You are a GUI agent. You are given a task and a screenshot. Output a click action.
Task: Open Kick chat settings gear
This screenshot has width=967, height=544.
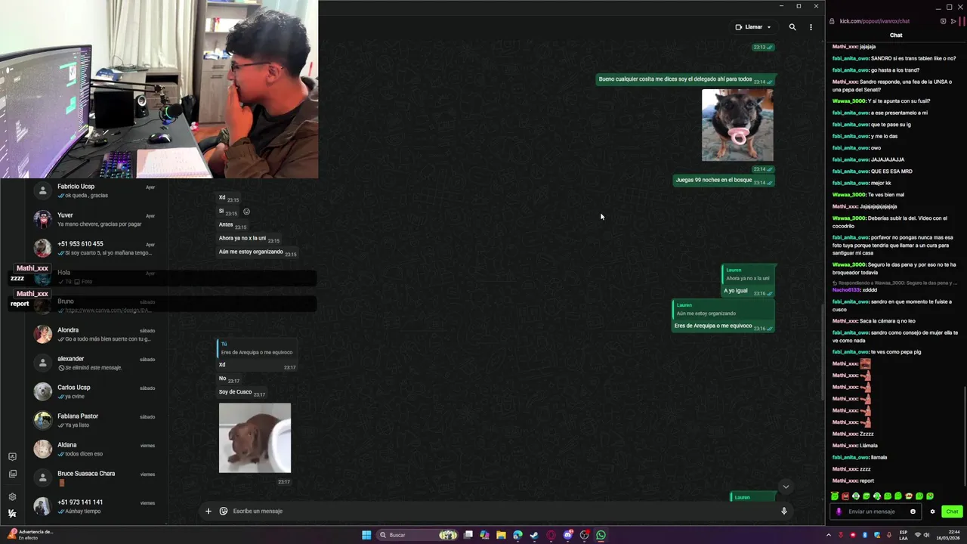click(932, 512)
